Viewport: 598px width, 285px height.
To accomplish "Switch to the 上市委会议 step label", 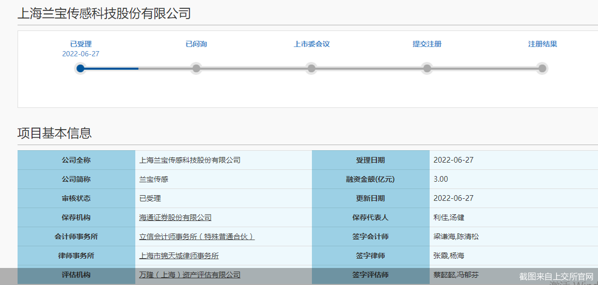I will point(311,44).
